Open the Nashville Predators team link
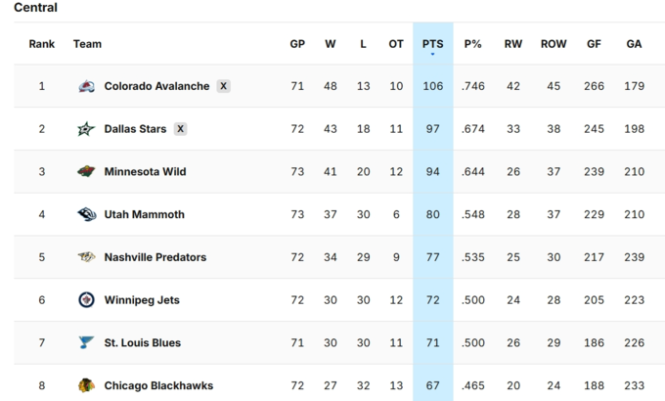Image resolution: width=665 pixels, height=401 pixels. coord(155,257)
